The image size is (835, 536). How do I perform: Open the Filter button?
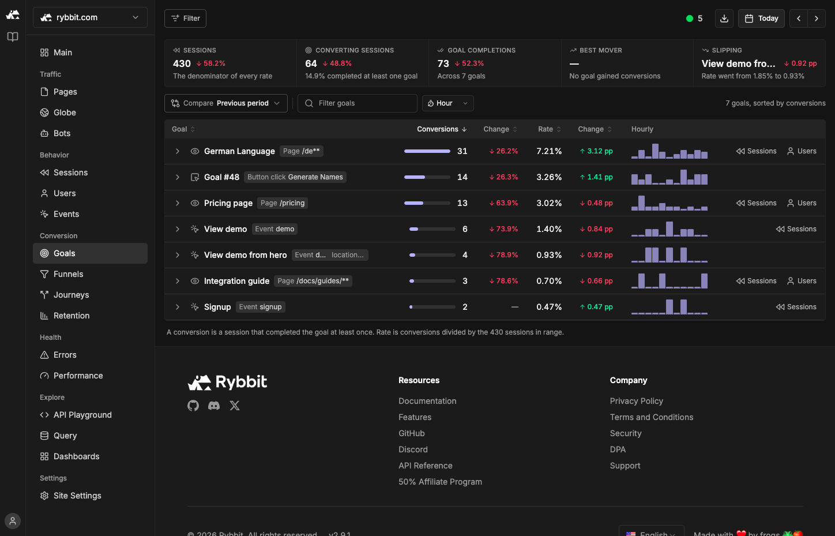[185, 18]
